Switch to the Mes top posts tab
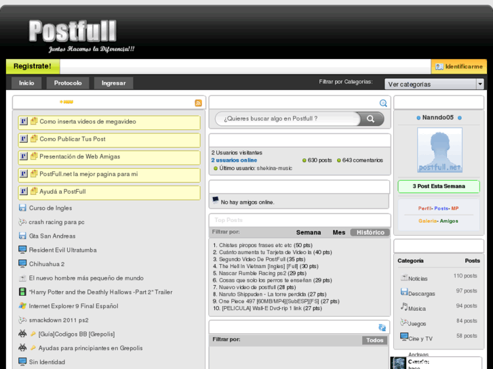Screen dimensions: 493x369 coord(339,232)
